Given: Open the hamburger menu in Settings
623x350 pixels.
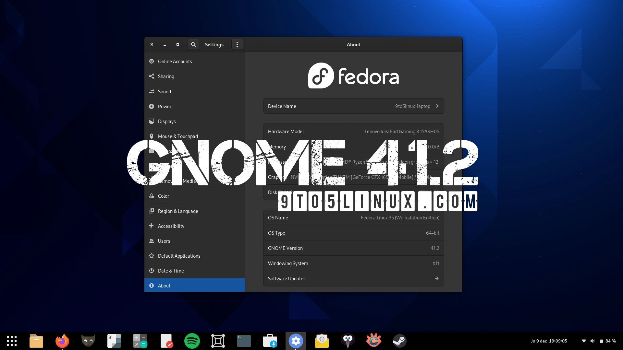Looking at the screenshot, I should pos(237,44).
